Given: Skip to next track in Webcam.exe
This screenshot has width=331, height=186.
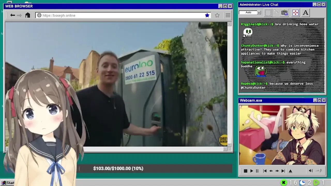Looking at the screenshot, I should click(x=283, y=171).
